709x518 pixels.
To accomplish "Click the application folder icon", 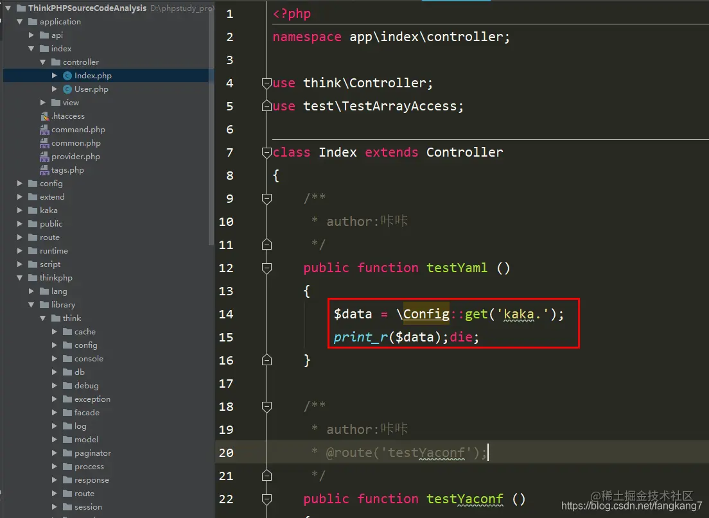I will (33, 22).
